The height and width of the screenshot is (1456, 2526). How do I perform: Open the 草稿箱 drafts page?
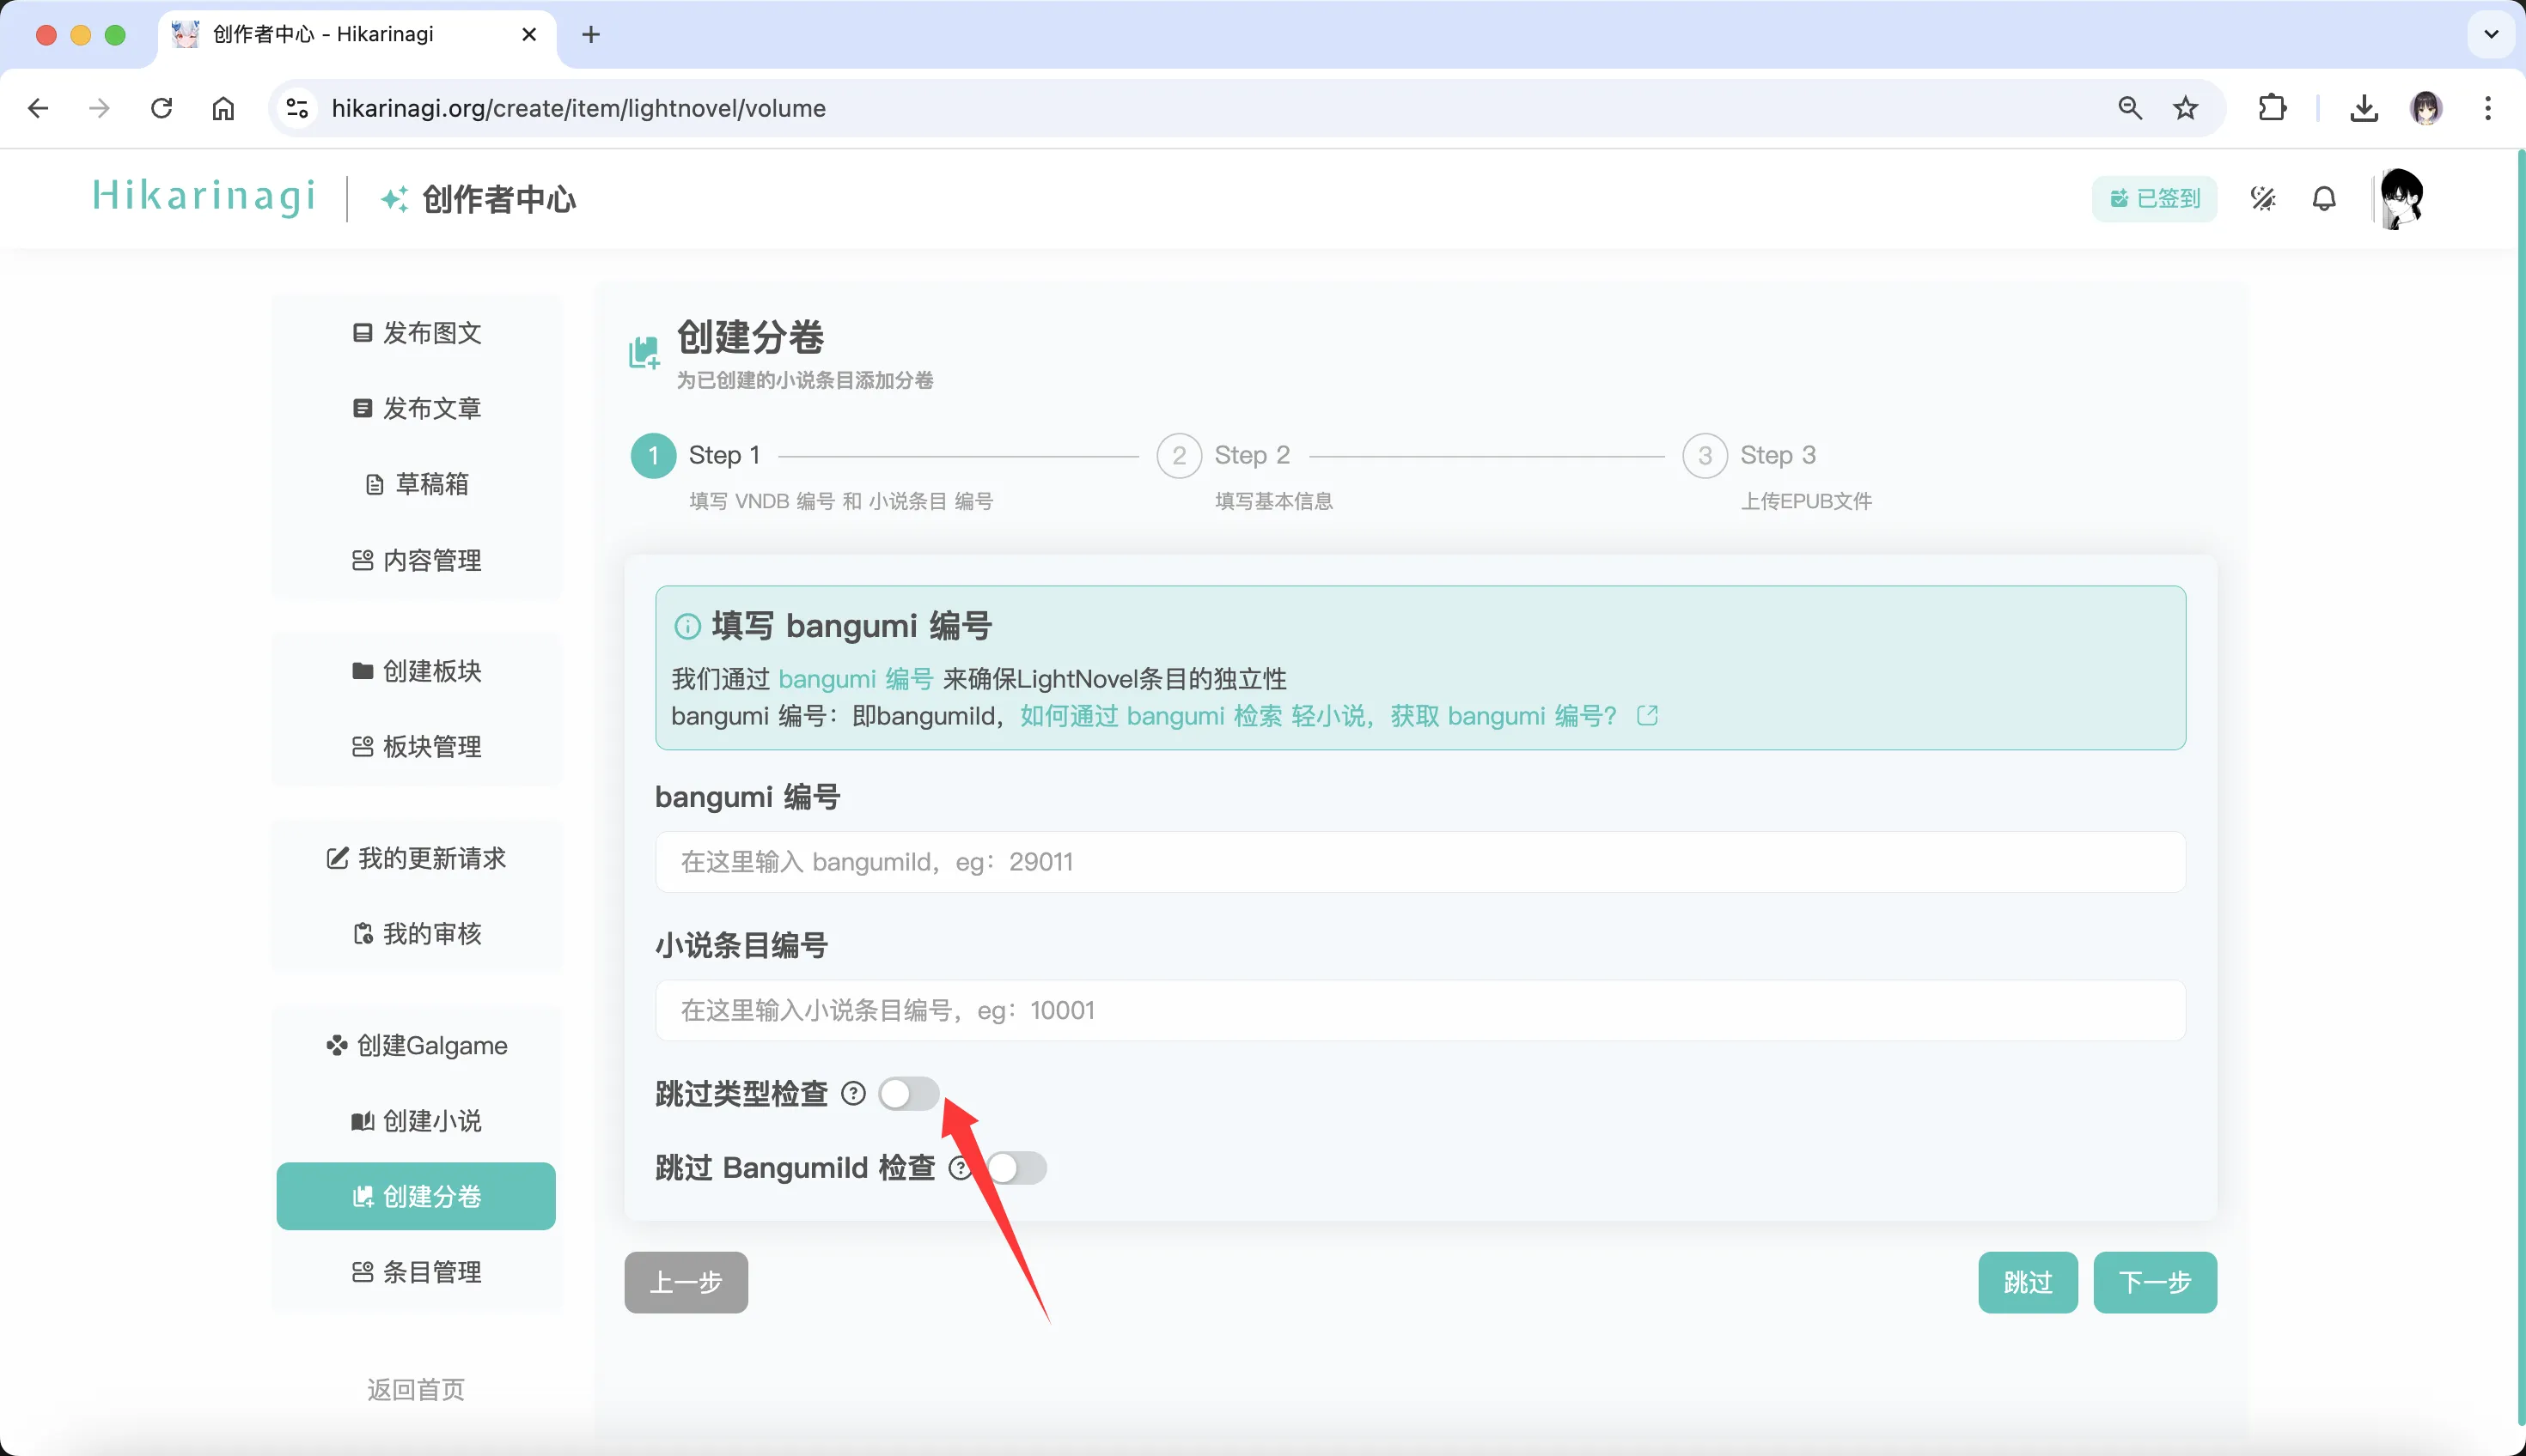point(417,484)
